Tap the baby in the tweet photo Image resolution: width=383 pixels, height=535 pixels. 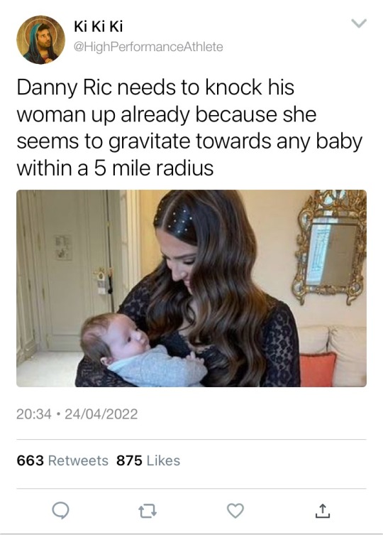tap(144, 351)
